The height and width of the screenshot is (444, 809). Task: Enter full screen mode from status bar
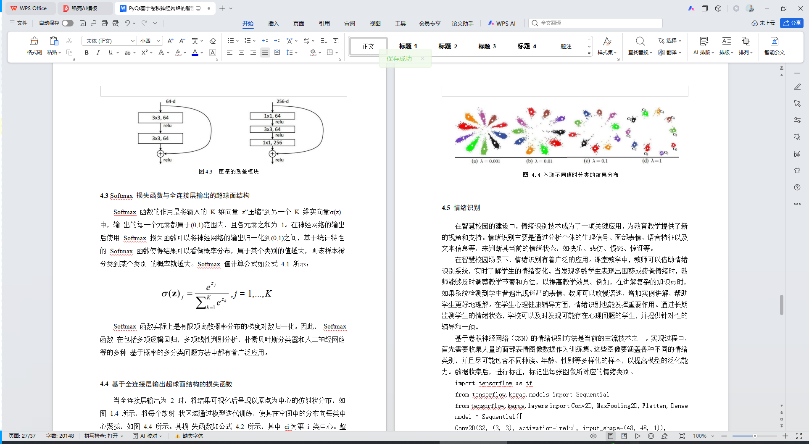[798, 436]
